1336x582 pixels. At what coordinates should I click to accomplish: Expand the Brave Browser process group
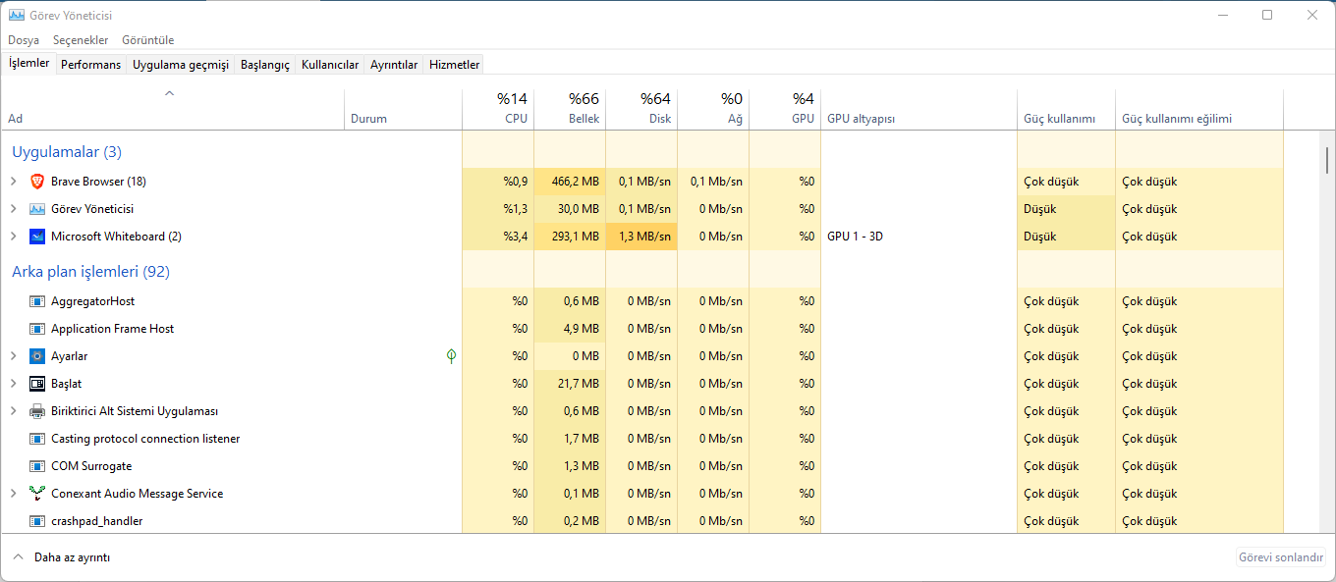click(x=14, y=182)
